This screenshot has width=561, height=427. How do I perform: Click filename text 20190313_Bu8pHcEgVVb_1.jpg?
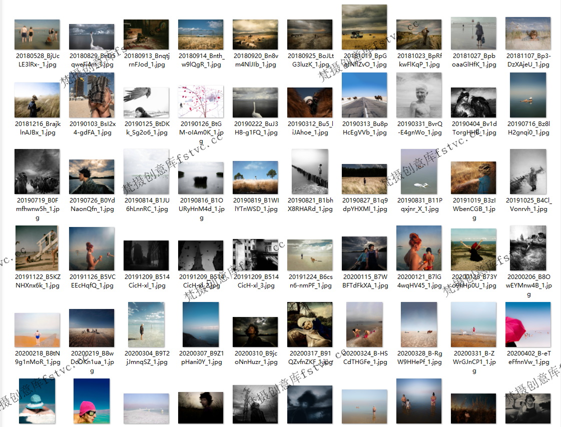[365, 128]
